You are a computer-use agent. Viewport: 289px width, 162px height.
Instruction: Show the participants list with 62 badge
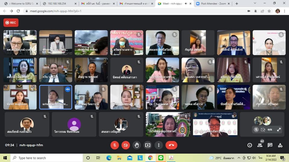pos(260,145)
